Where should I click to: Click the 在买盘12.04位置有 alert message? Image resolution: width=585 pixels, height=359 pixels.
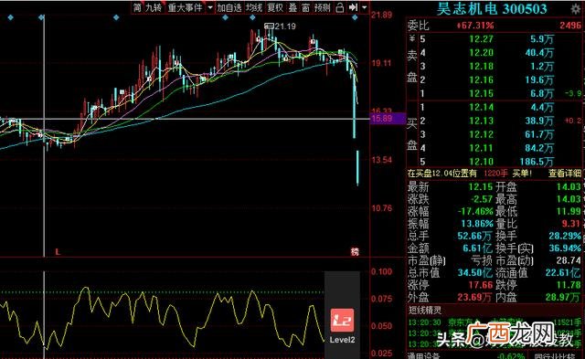(442, 174)
